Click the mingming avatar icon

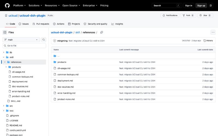(55, 41)
